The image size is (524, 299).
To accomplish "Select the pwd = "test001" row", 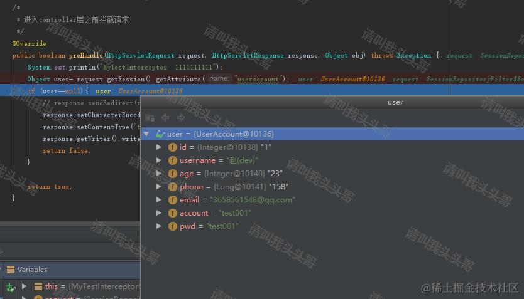I will [332, 226].
